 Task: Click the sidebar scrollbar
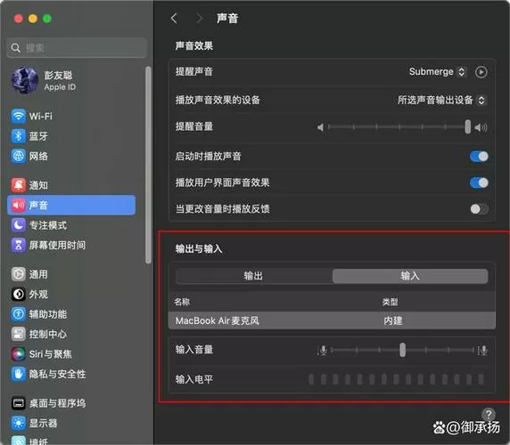pyautogui.click(x=148, y=165)
